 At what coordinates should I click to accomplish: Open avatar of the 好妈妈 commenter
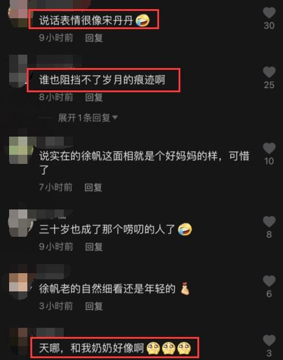pyautogui.click(x=18, y=150)
